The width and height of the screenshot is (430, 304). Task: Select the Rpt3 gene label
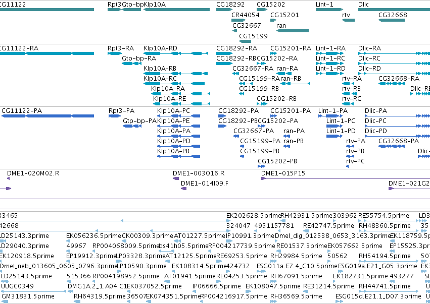click(x=115, y=5)
